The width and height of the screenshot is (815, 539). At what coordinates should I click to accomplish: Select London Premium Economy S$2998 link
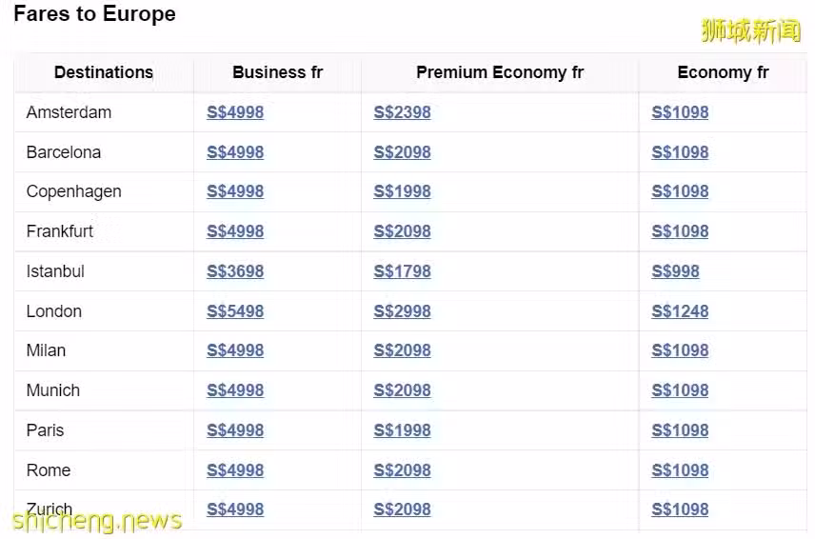pos(402,311)
